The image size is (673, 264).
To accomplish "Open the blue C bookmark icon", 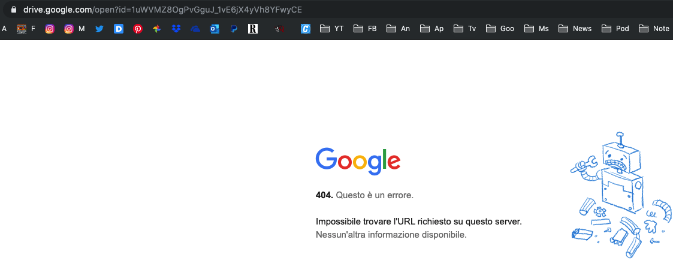I will click(x=306, y=29).
